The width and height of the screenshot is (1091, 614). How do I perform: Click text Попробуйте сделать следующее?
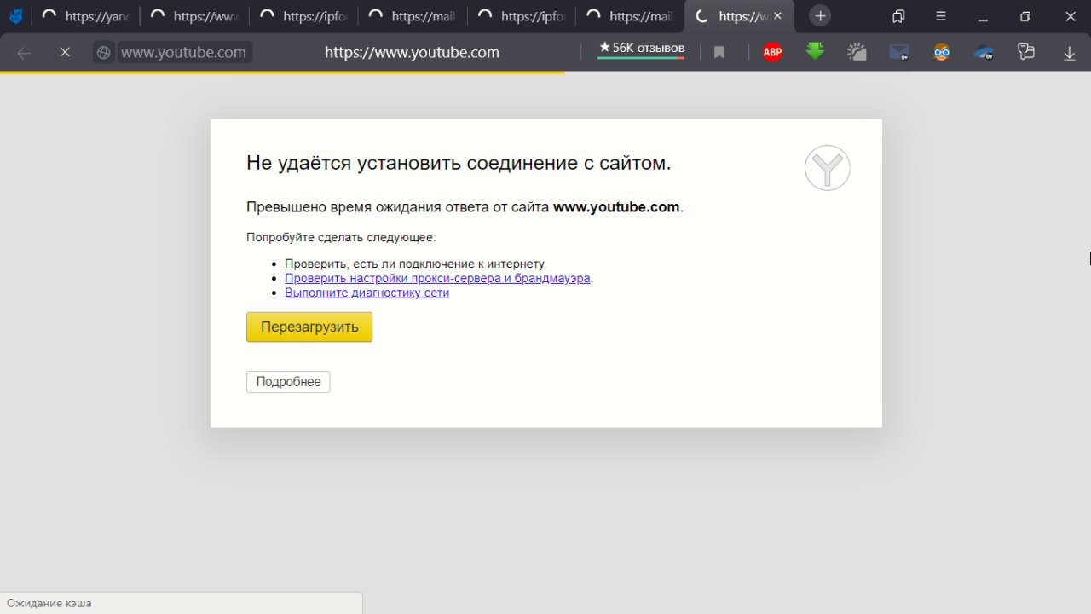coord(341,237)
